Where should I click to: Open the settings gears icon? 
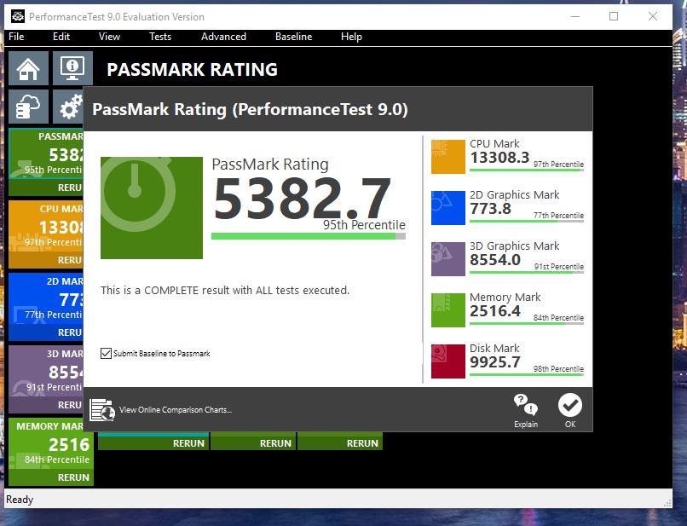click(x=68, y=107)
